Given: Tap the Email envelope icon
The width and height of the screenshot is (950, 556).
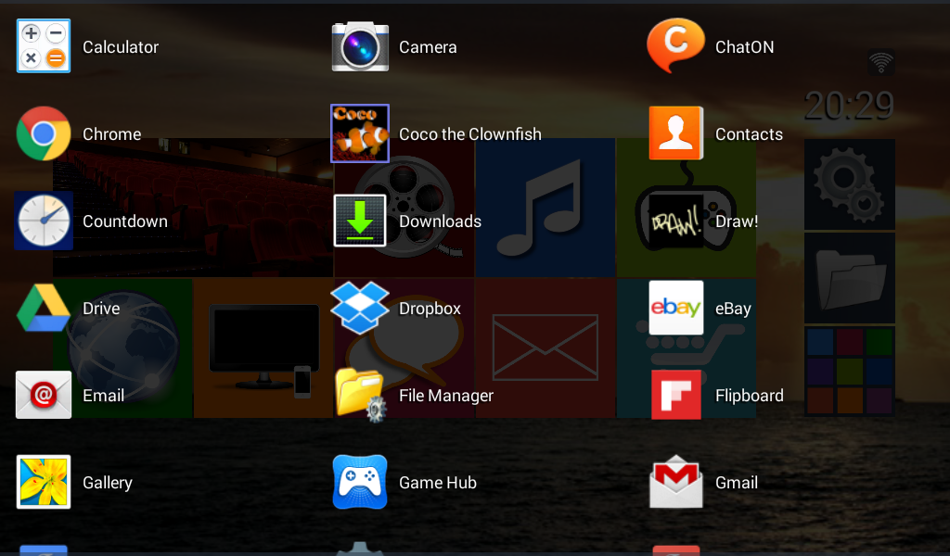Looking at the screenshot, I should pos(44,395).
